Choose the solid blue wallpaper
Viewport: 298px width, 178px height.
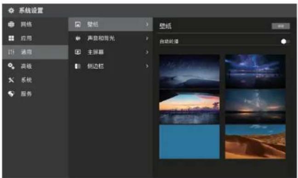coord(189,142)
